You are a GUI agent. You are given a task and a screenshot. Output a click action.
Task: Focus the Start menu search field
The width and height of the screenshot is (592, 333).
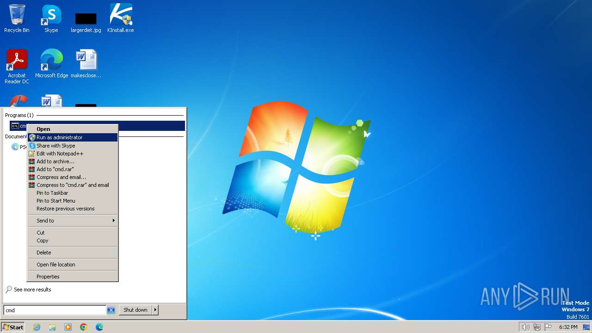55,310
